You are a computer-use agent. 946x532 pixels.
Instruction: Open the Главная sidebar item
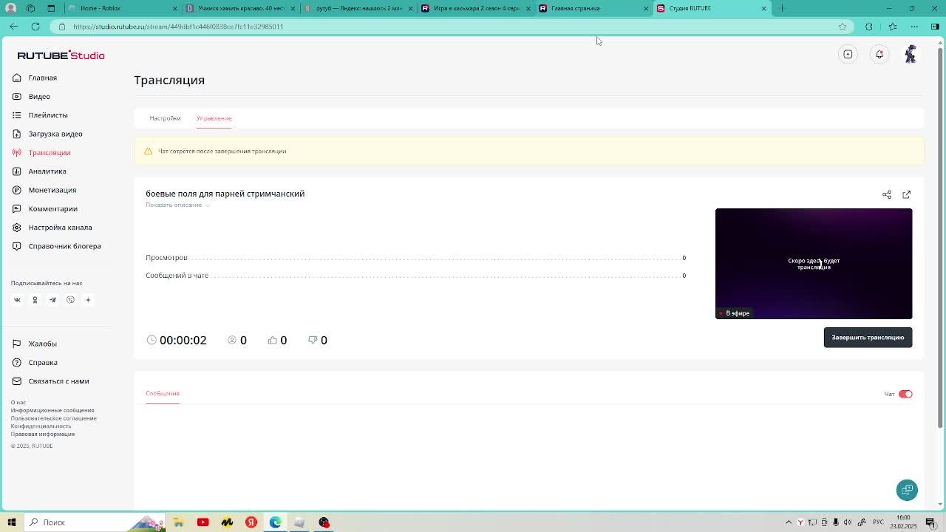35,78
